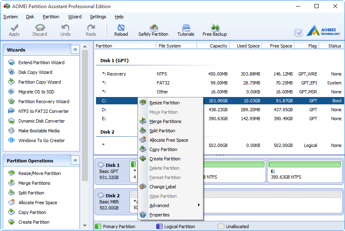Choose Create Partition in context menu

[170, 159]
